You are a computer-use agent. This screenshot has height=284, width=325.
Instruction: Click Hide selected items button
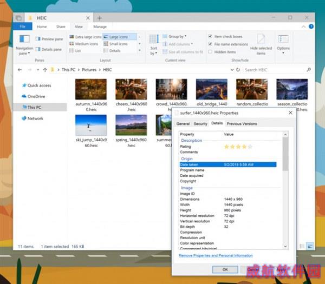pos(261,44)
